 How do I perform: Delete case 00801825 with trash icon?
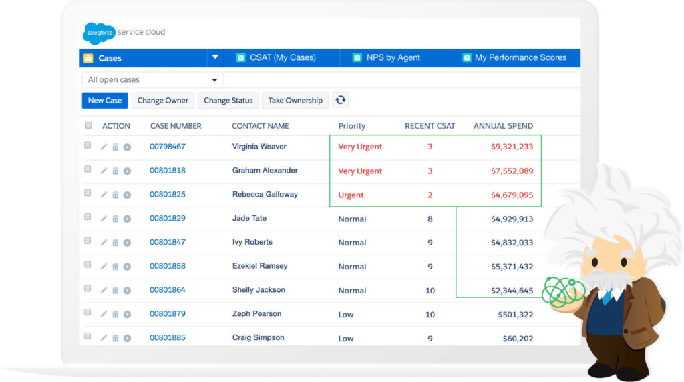(x=115, y=195)
